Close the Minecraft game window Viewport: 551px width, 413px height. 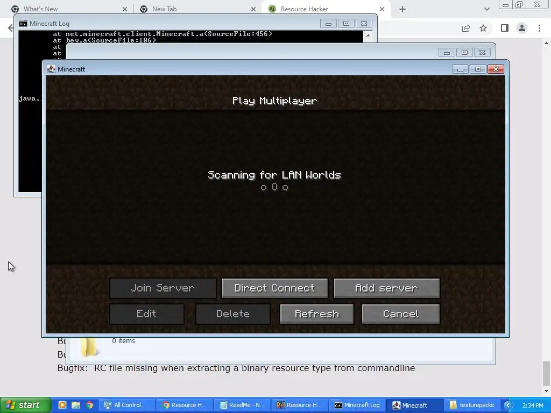[x=496, y=69]
